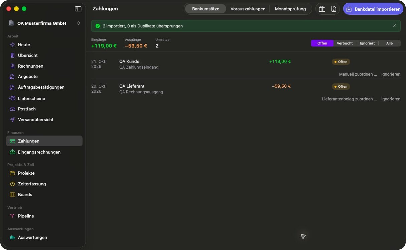Click the Umsätze count value
Viewport: 406px width, 250px height.
click(x=157, y=46)
